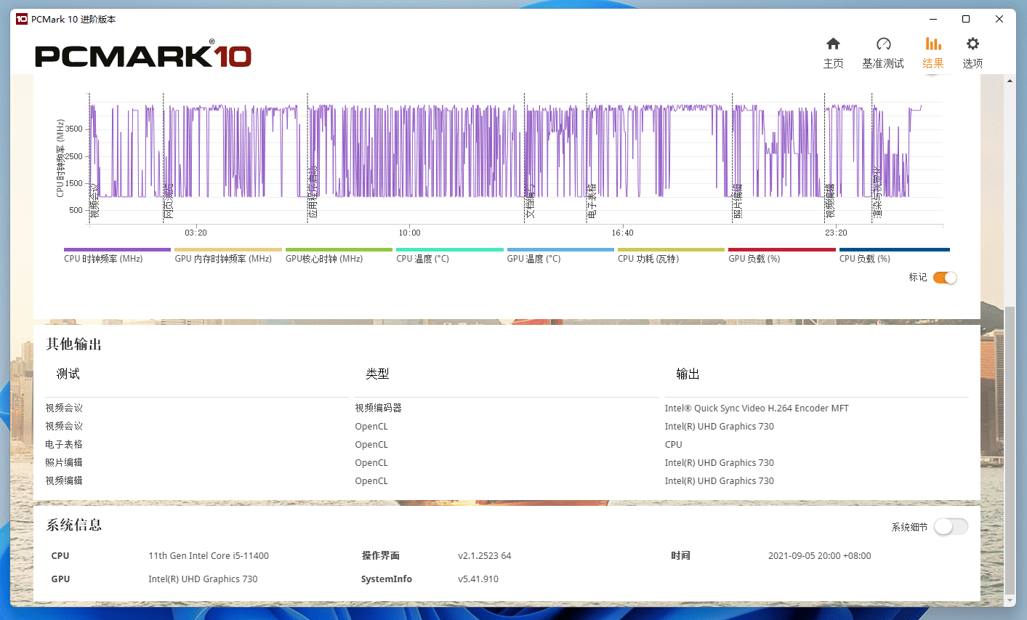Go to 基准测试 benchmark section
The height and width of the screenshot is (620, 1027).
tap(883, 53)
